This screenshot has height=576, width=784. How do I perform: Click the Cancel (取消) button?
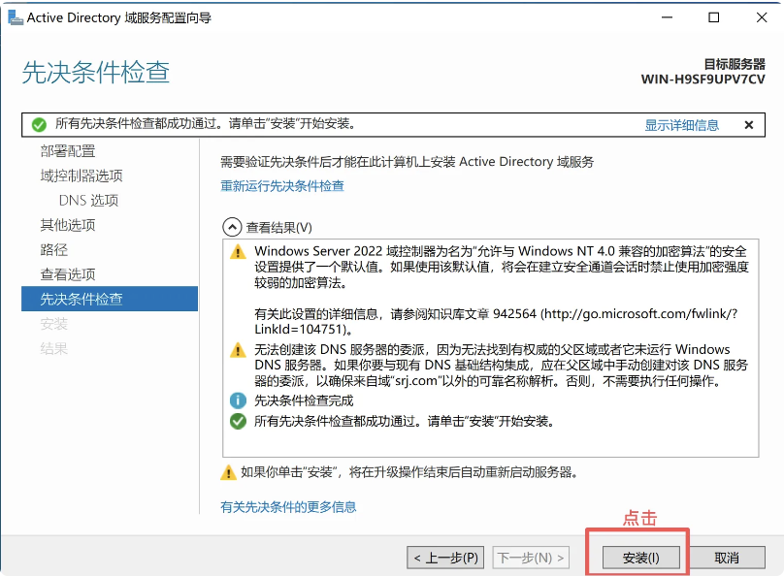click(x=727, y=558)
